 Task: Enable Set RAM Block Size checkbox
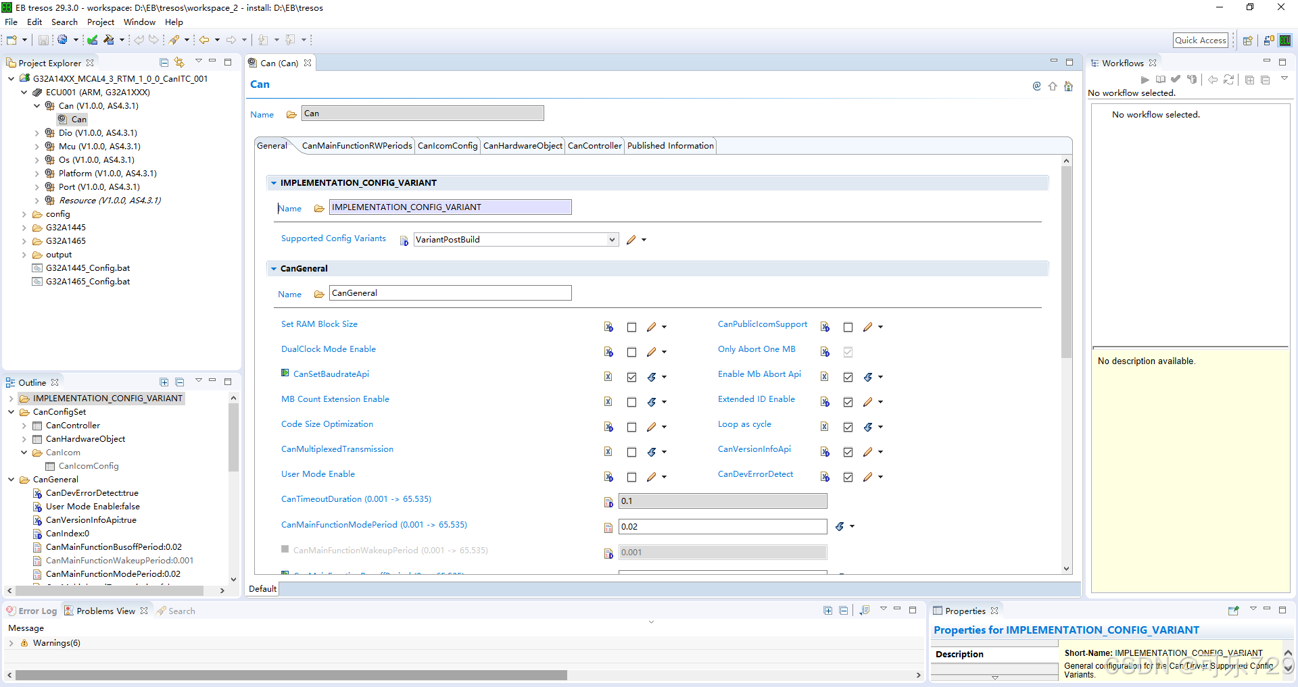pos(631,327)
